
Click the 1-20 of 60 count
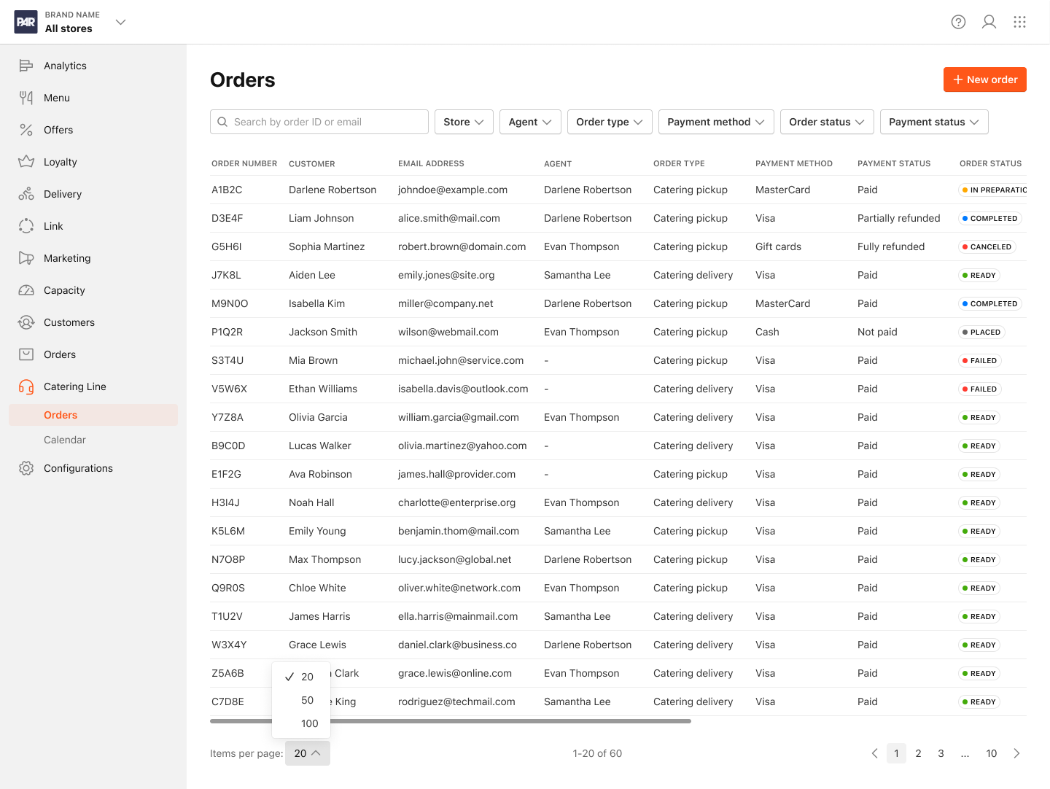pyautogui.click(x=597, y=753)
